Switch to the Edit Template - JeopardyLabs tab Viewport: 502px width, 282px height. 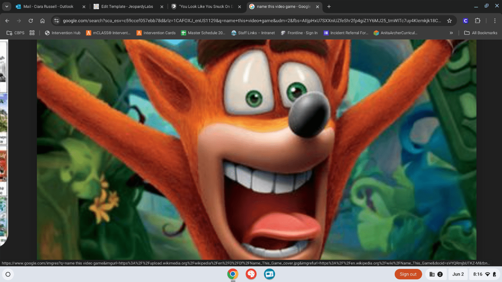tap(128, 6)
